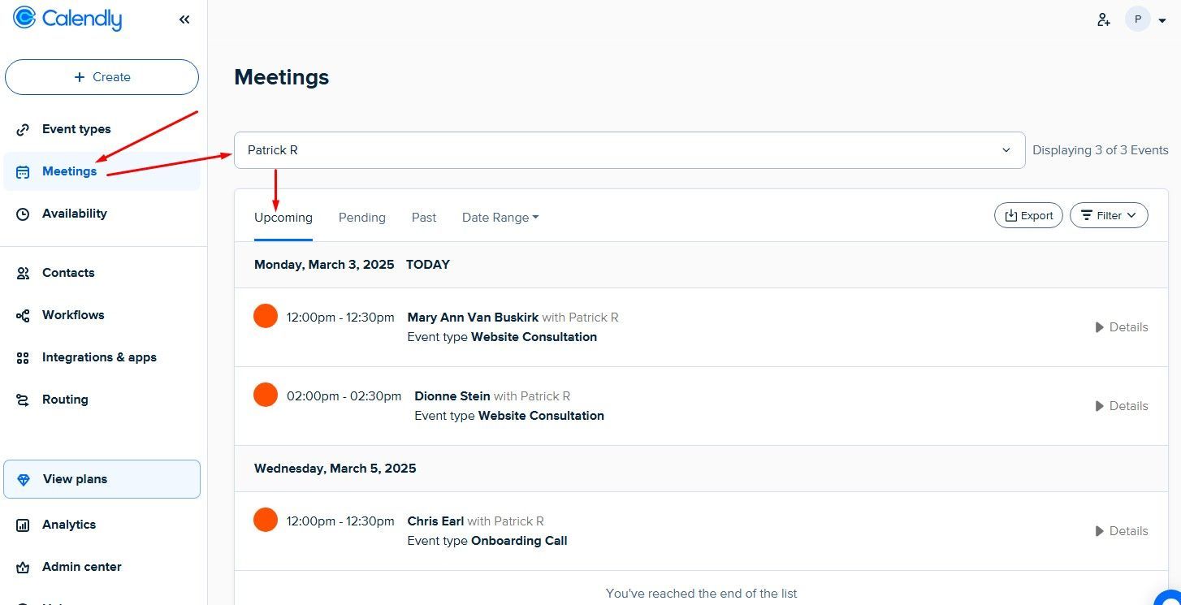This screenshot has width=1181, height=605.
Task: Click the Meetings page heading
Action: click(282, 77)
